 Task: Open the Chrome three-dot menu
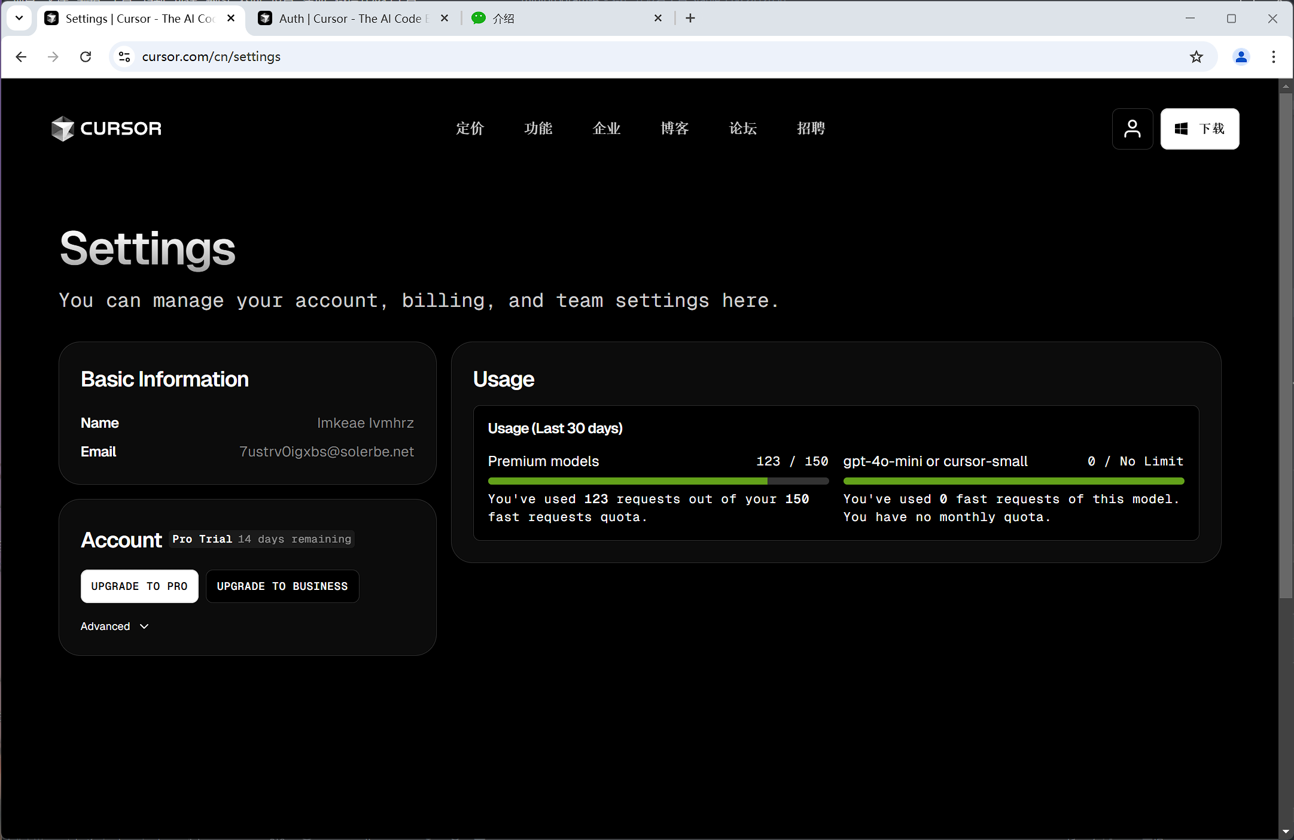pyautogui.click(x=1274, y=57)
